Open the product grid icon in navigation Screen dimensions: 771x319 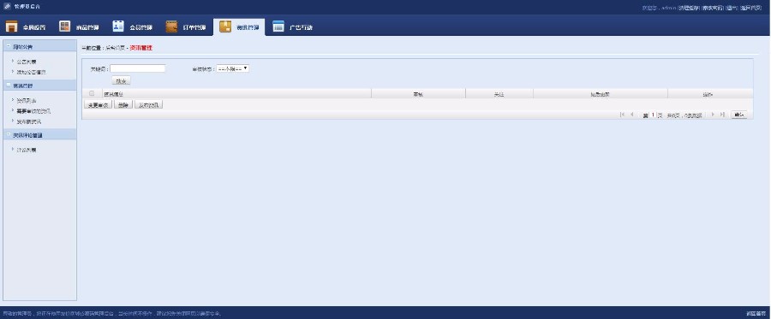(x=65, y=27)
